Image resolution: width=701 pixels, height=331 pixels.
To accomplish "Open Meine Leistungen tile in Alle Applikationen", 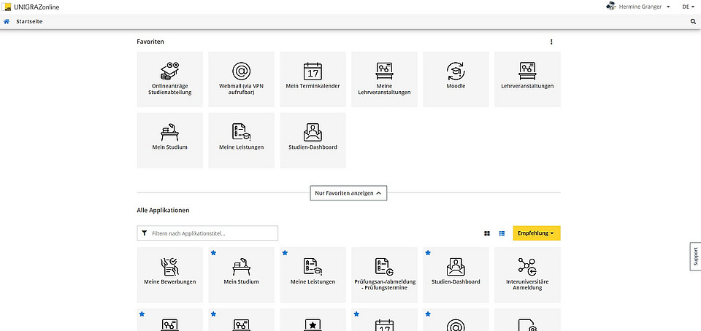I will [313, 276].
